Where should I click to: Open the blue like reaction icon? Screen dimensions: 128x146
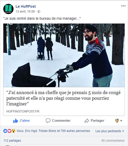point(5,131)
